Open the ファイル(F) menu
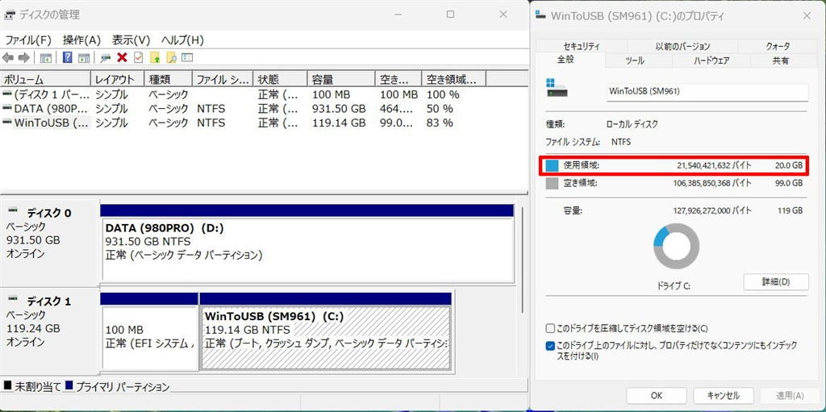The image size is (826, 412). pyautogui.click(x=28, y=40)
